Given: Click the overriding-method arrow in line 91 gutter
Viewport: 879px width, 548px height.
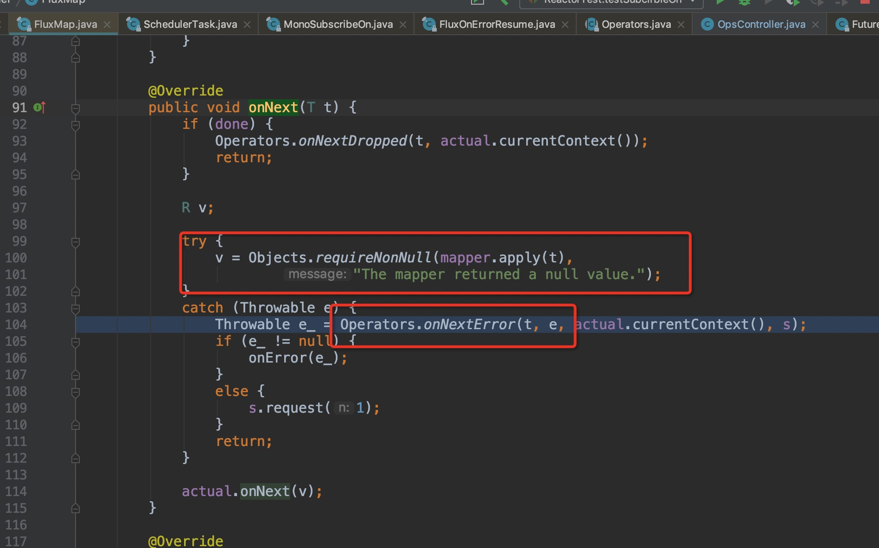Looking at the screenshot, I should tap(44, 106).
